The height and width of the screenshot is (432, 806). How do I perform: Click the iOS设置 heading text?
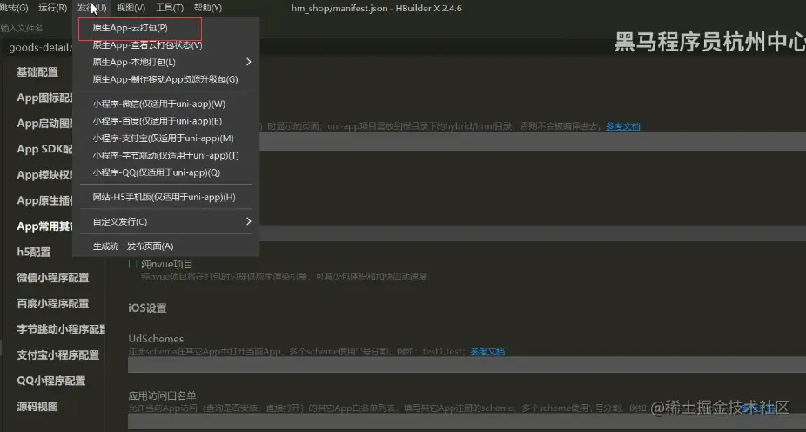[x=147, y=308]
